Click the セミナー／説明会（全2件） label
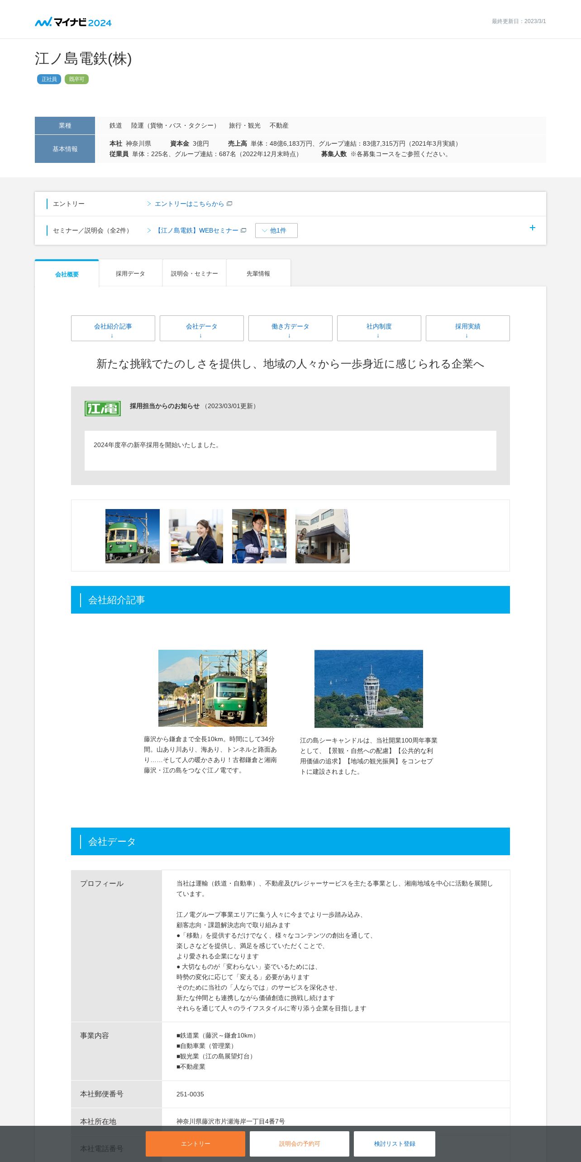The width and height of the screenshot is (581, 1162). (x=92, y=231)
